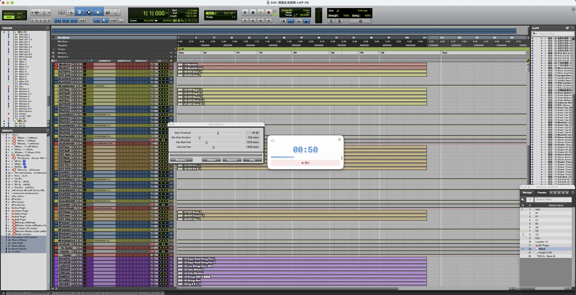Select Memory Locations preset 5

coord(567,192)
